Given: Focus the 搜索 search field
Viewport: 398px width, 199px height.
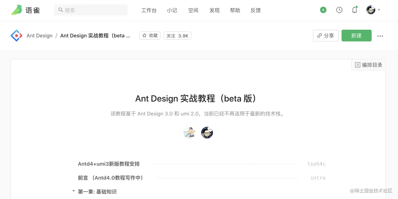Looking at the screenshot, I should click(91, 10).
